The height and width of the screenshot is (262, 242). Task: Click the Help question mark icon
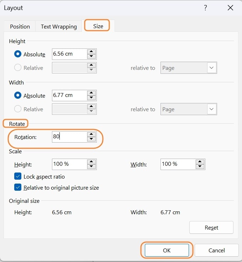click(205, 8)
